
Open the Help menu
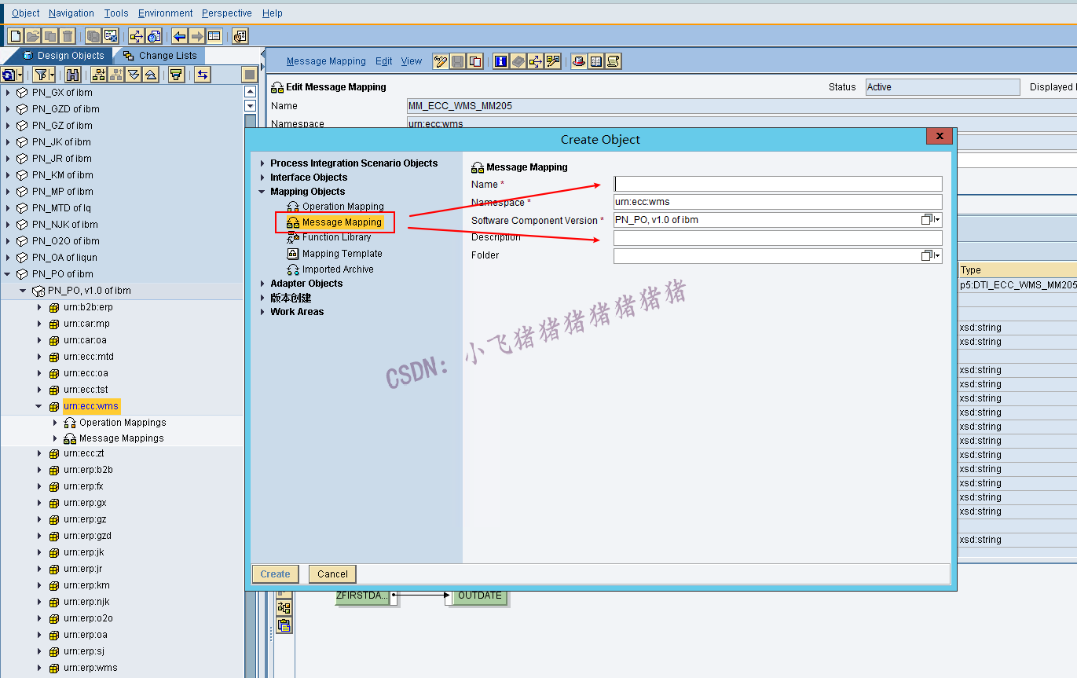(273, 13)
